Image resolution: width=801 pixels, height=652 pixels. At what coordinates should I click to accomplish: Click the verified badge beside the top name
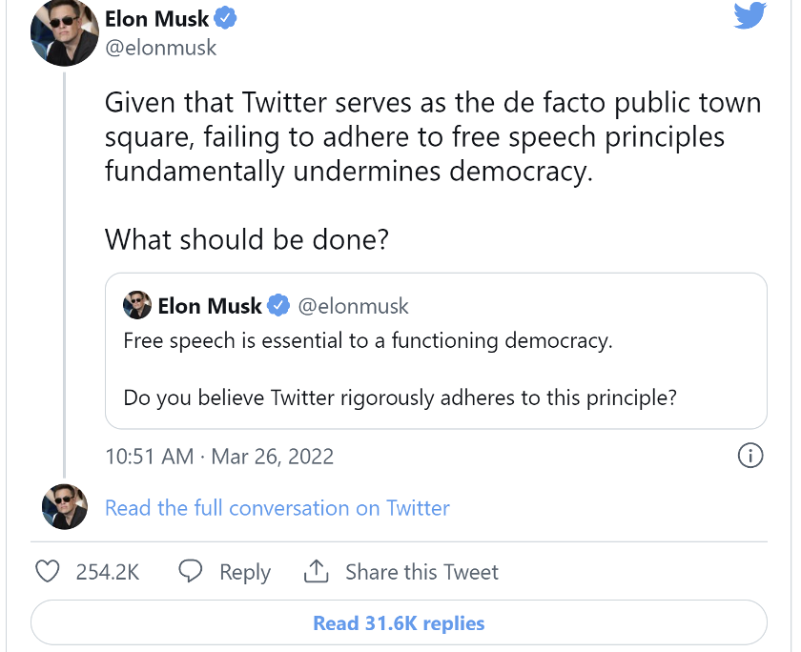[226, 19]
